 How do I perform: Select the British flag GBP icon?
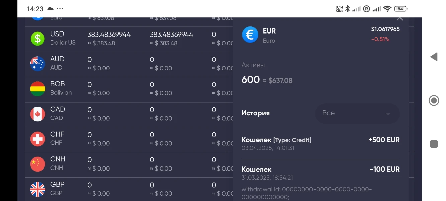coord(38,189)
